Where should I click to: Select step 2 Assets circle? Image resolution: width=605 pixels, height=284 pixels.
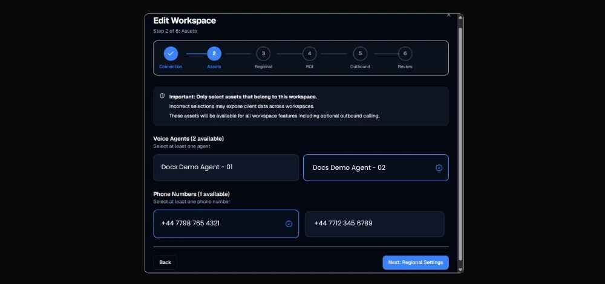point(214,54)
